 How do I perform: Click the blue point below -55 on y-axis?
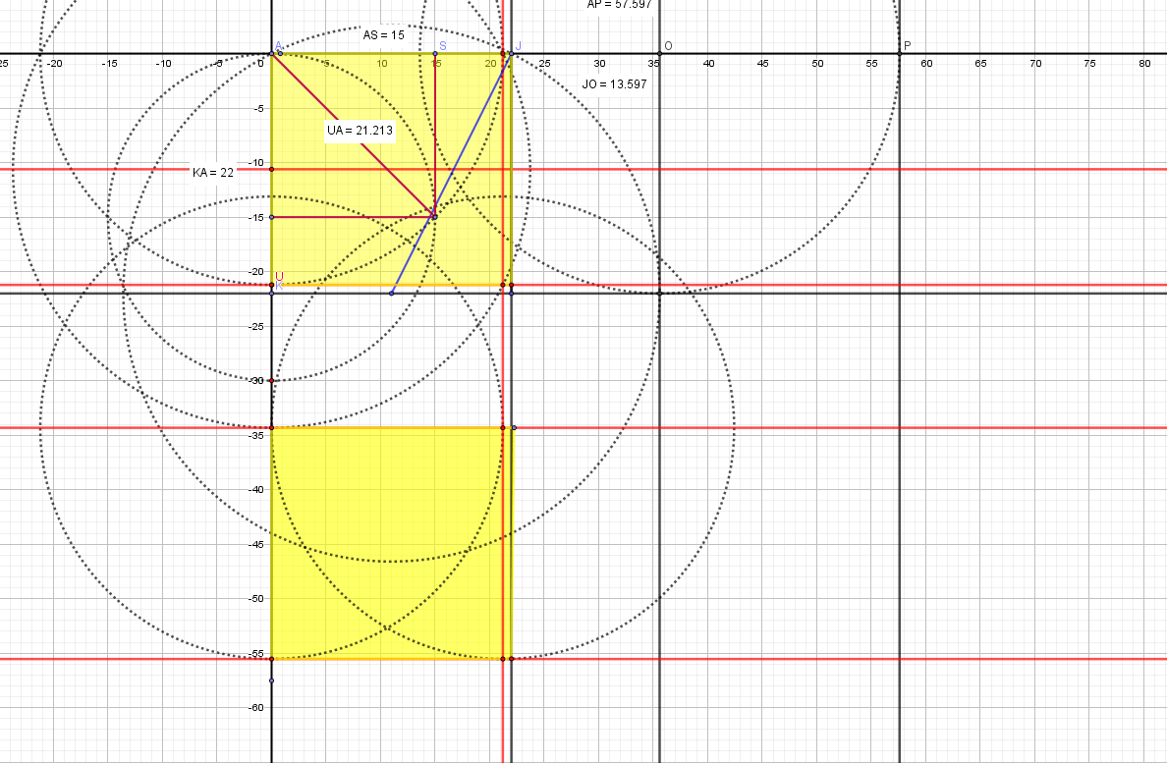(x=272, y=681)
